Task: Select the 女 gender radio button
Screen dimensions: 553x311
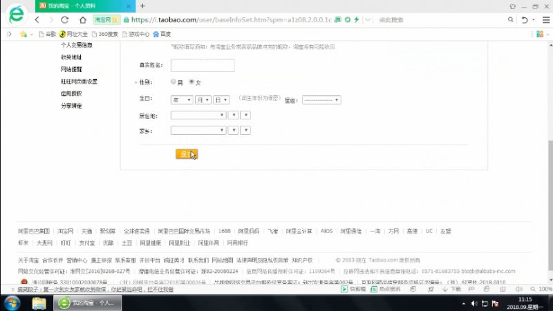Action: tap(191, 82)
